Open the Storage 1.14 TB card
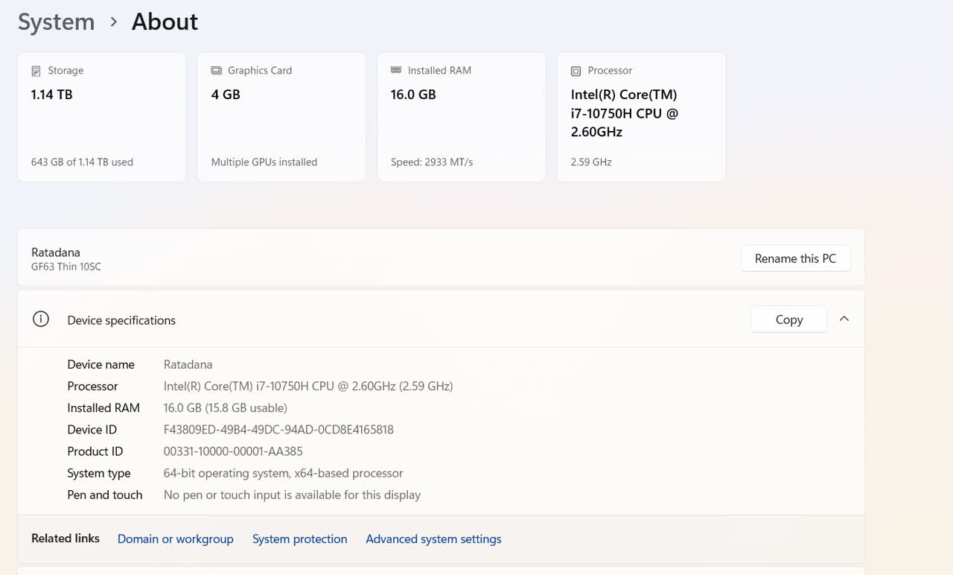Viewport: 953px width, 575px height. [101, 117]
